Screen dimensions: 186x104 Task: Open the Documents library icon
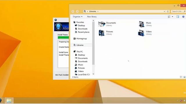(x=102, y=24)
